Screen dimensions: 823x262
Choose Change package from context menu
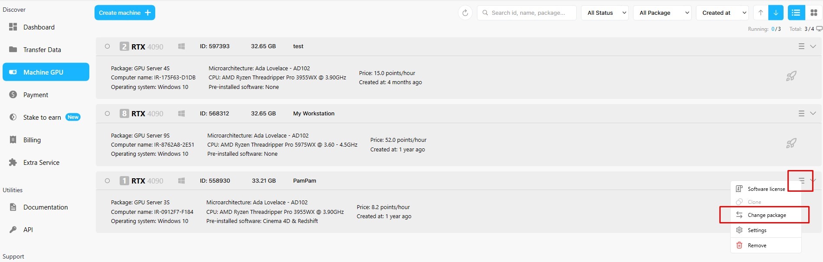point(766,215)
